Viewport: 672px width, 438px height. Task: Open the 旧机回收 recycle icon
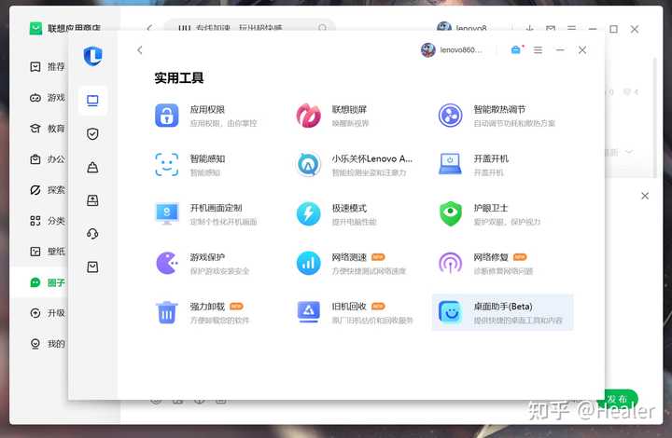pos(309,312)
